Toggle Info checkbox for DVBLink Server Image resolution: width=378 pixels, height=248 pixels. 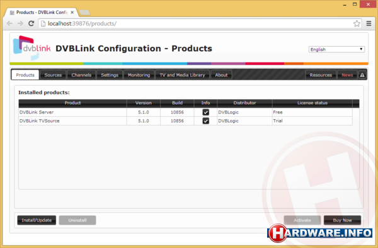(205, 112)
